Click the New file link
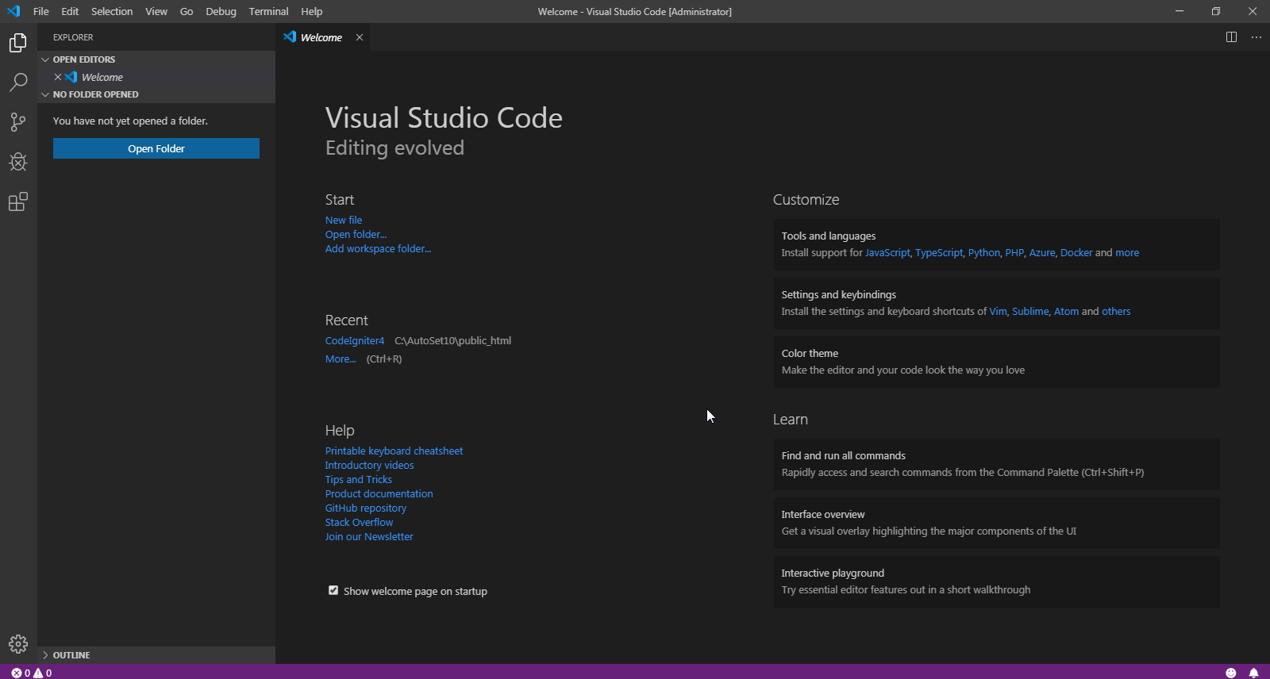Viewport: 1270px width, 679px height. point(344,220)
